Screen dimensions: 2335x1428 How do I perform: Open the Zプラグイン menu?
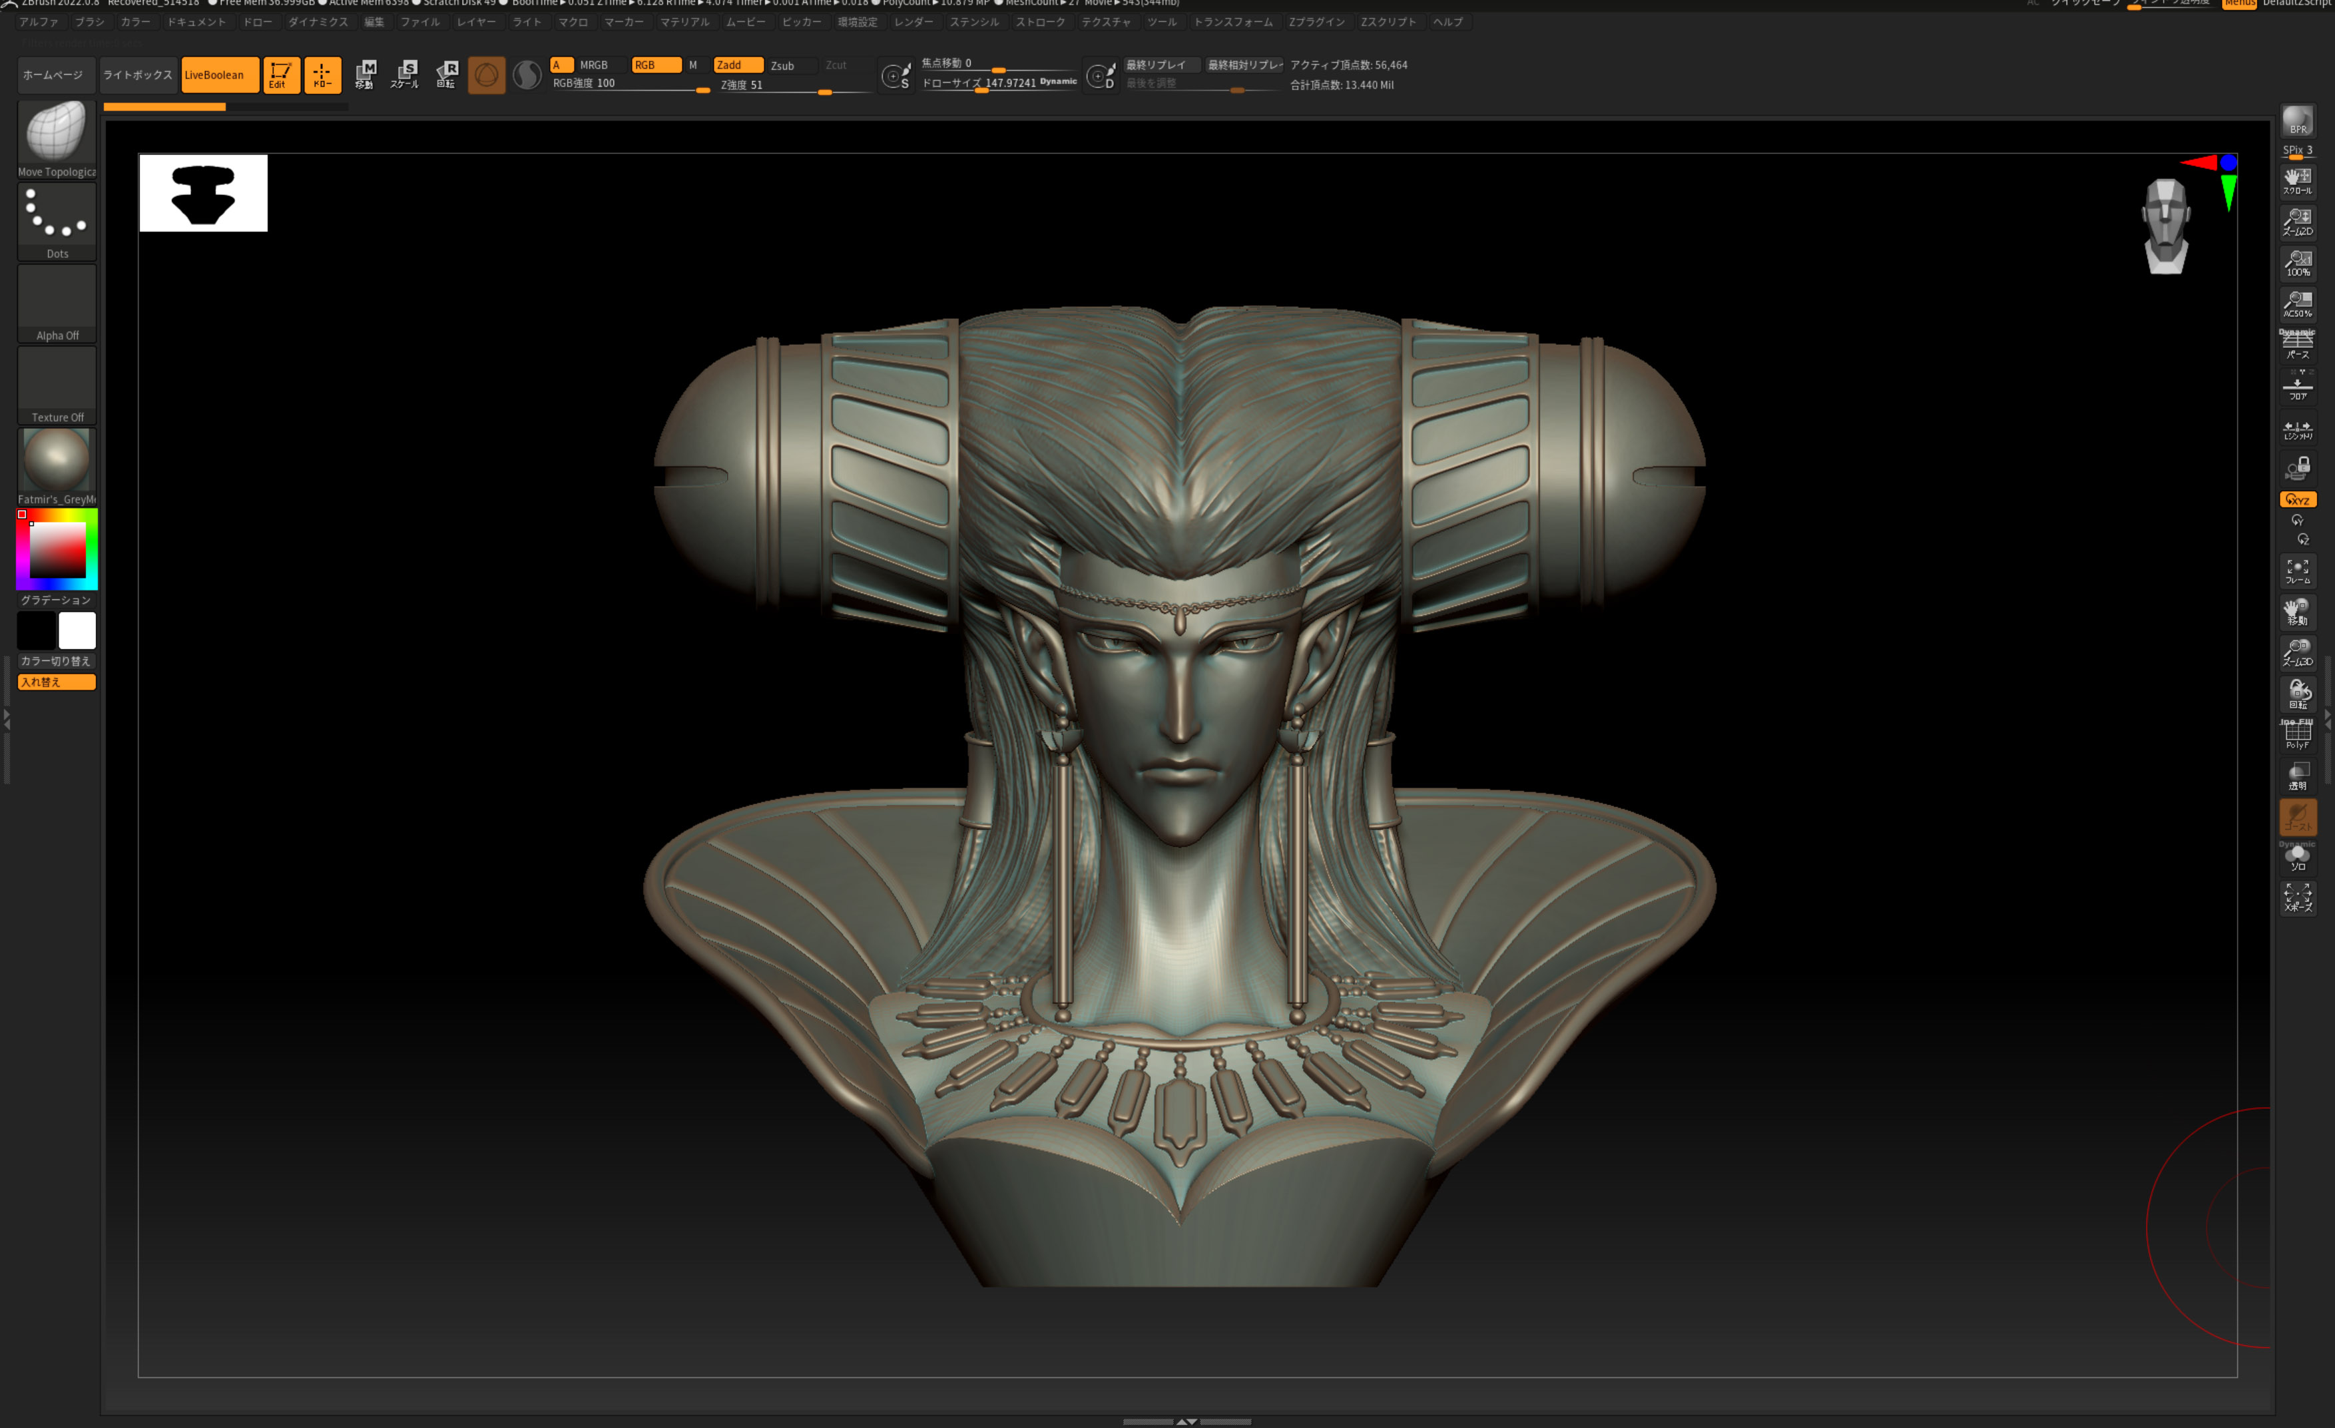point(1316,22)
